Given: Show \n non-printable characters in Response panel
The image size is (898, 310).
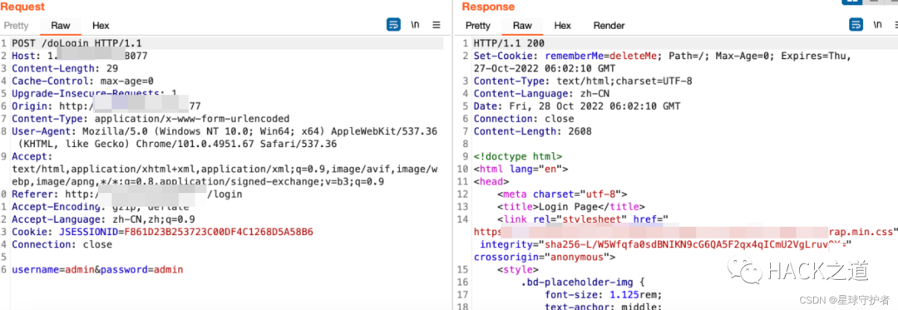Looking at the screenshot, I should coord(877,25).
